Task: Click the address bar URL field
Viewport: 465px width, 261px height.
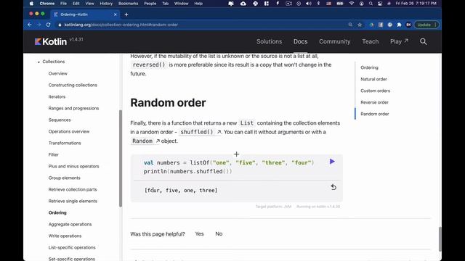Action: (202, 25)
